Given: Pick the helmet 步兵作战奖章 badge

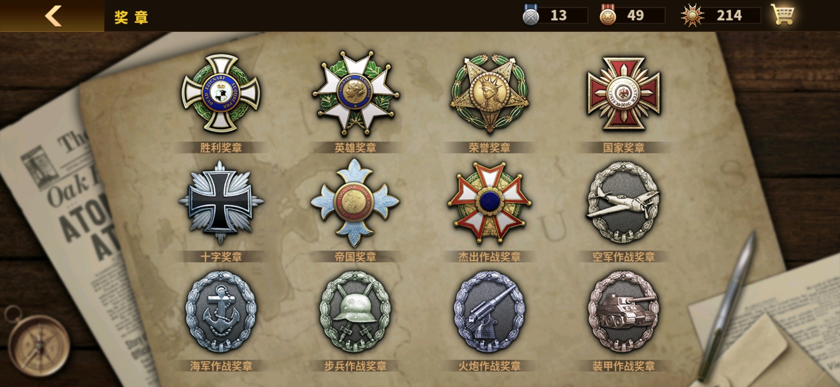Looking at the screenshot, I should click(x=355, y=312).
